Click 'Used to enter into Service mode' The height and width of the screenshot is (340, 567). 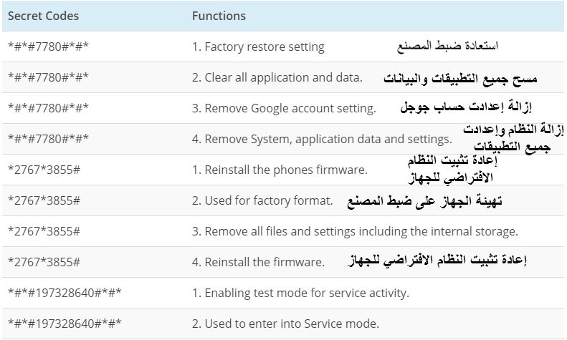tap(285, 324)
